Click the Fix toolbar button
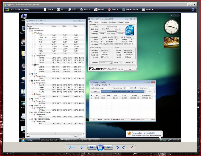The image size is (201, 156). click(60, 9)
